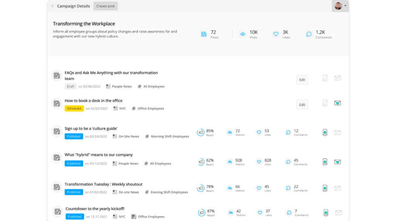This screenshot has height=221, width=396.
Task: Go back using the Campaign Details arrow
Action: tap(52, 6)
